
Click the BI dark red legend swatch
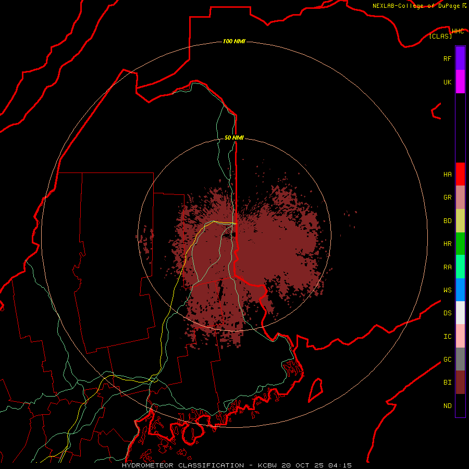click(x=460, y=382)
